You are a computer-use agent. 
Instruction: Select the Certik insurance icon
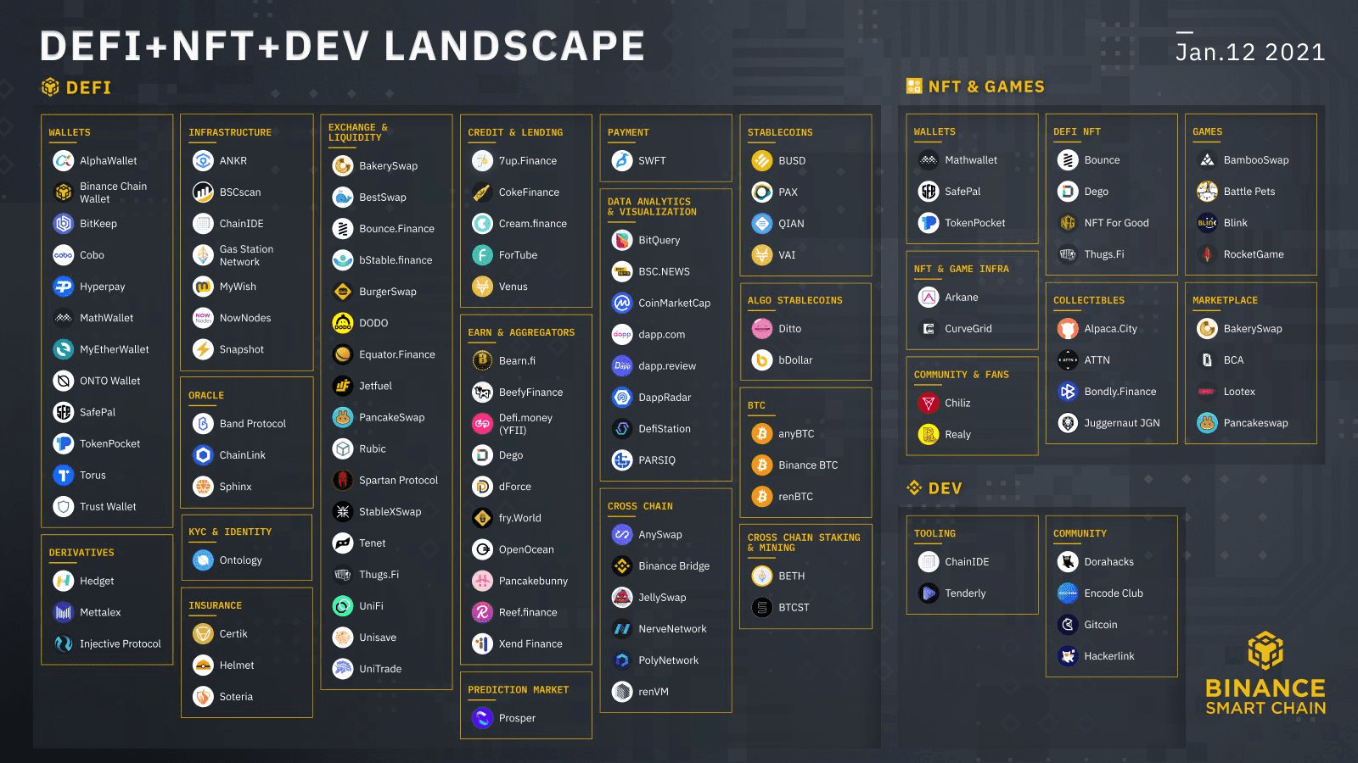point(203,634)
